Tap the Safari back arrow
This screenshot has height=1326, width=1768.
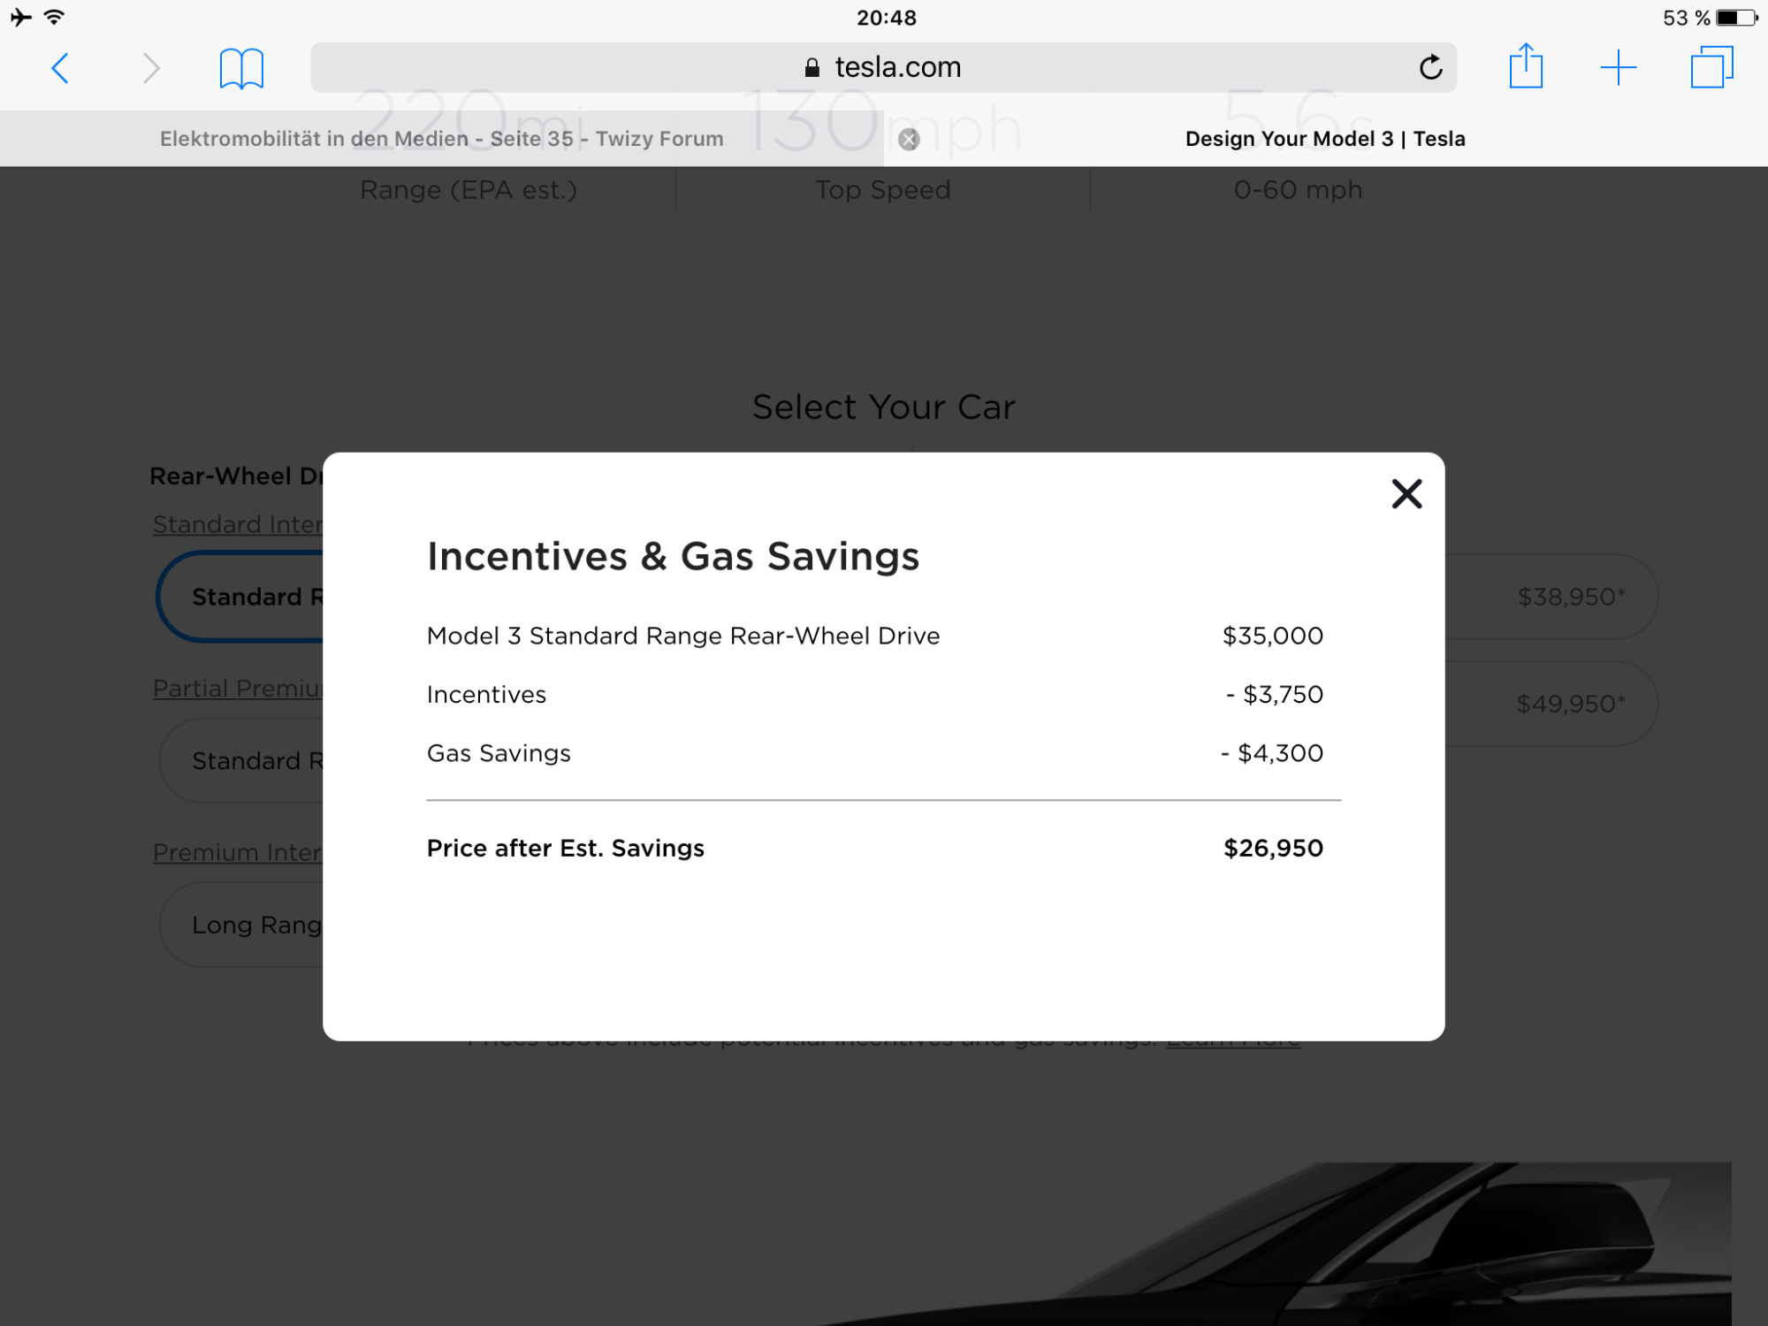(60, 68)
